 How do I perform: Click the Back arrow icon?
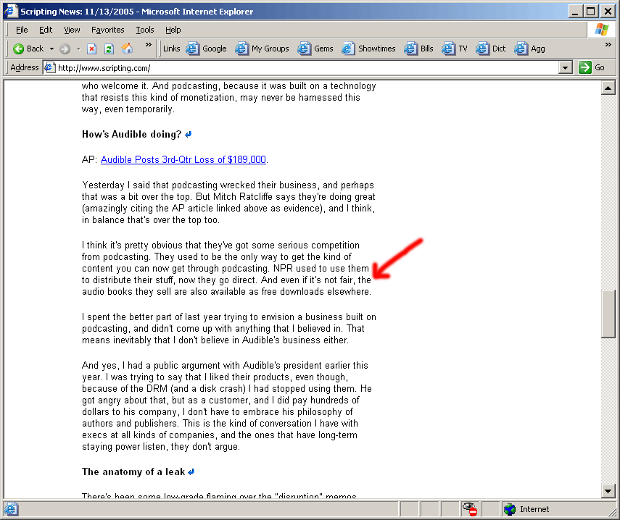18,49
